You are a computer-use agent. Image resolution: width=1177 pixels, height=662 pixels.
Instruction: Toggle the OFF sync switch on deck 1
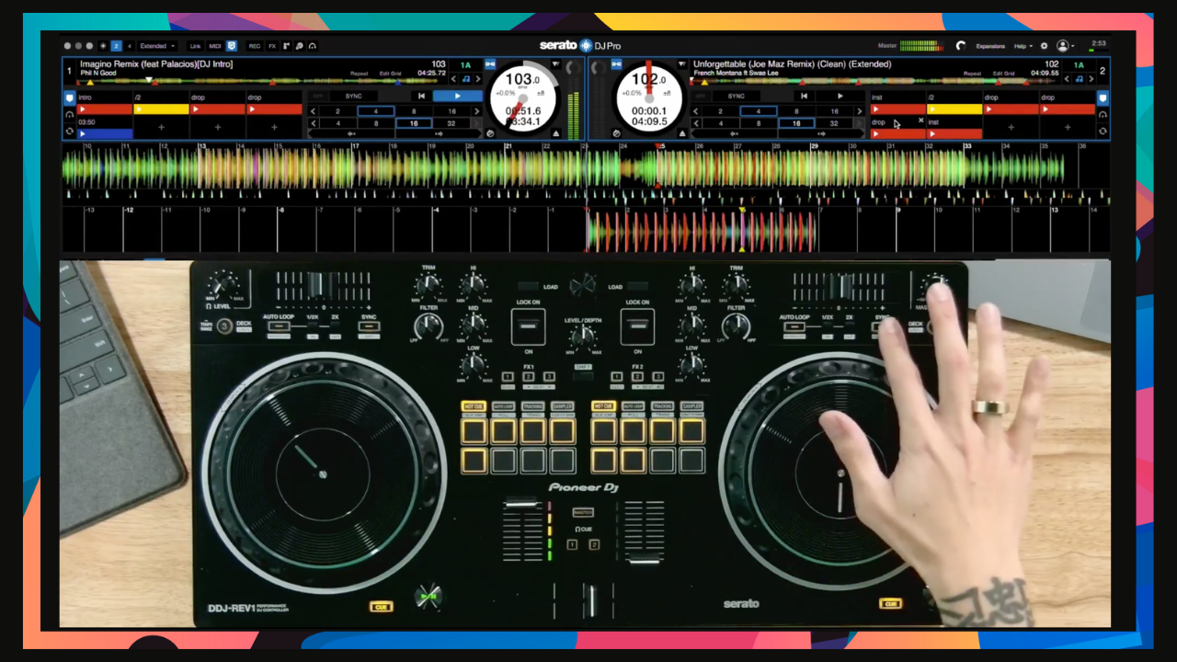click(318, 96)
